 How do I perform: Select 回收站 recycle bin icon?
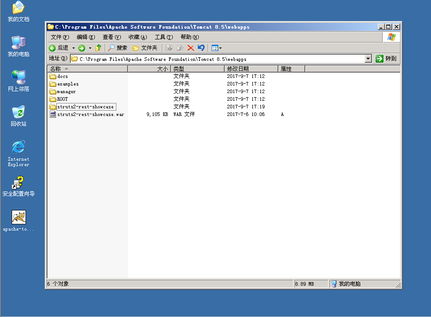[18, 116]
